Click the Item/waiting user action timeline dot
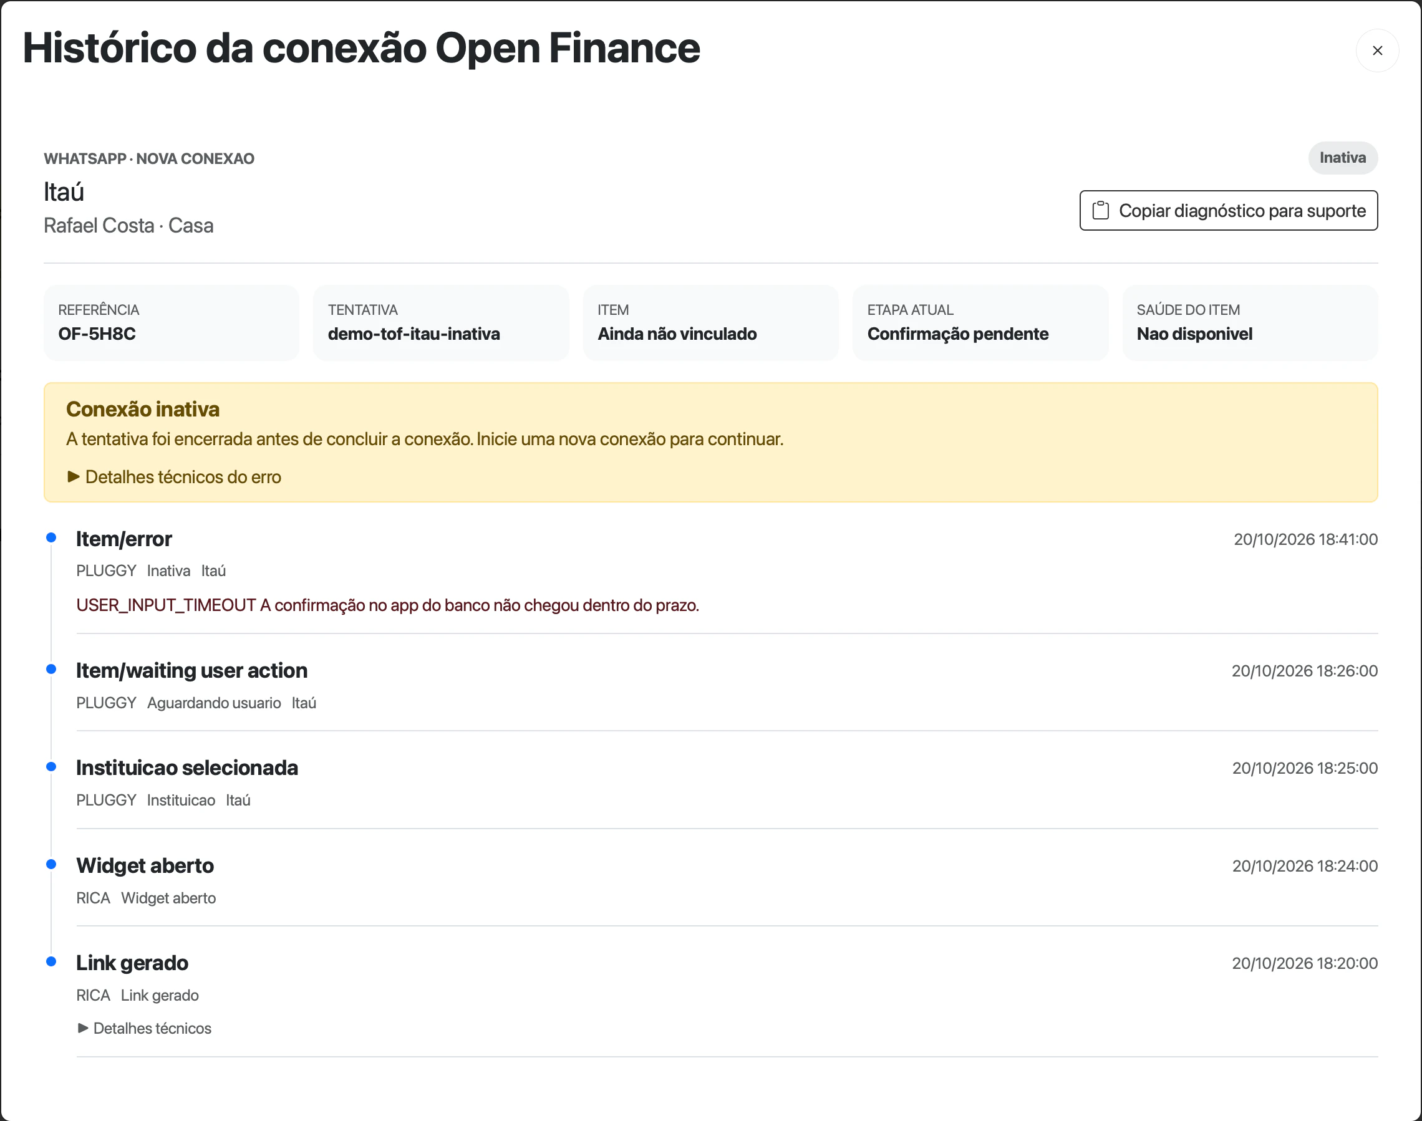This screenshot has height=1121, width=1422. (x=51, y=669)
